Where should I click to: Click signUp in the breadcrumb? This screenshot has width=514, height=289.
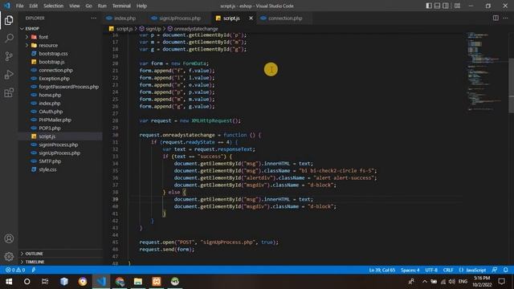(x=153, y=29)
